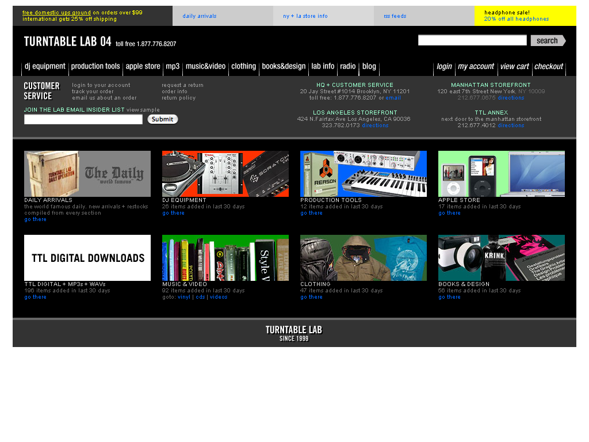Proceed to checkout in navigation
Screen dimensions: 589x442
coord(548,67)
